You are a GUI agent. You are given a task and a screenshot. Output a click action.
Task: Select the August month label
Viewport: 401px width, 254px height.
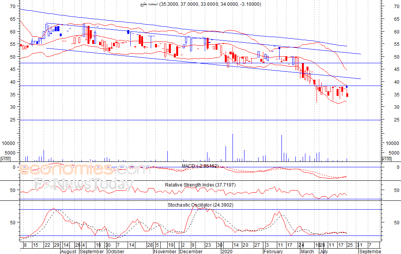click(69, 251)
